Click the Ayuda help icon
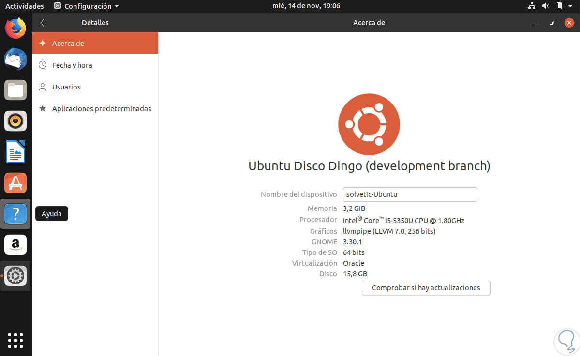The image size is (580, 356). (15, 214)
